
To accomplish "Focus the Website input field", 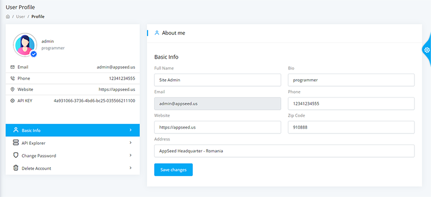I will (x=218, y=127).
